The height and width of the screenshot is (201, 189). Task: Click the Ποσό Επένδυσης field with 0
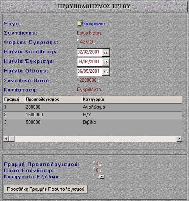point(97,170)
